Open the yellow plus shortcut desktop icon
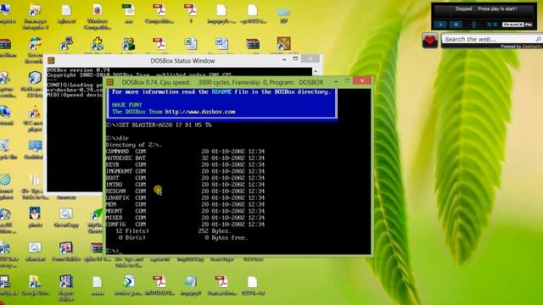Image resolution: width=543 pixels, height=305 pixels. coord(98,44)
